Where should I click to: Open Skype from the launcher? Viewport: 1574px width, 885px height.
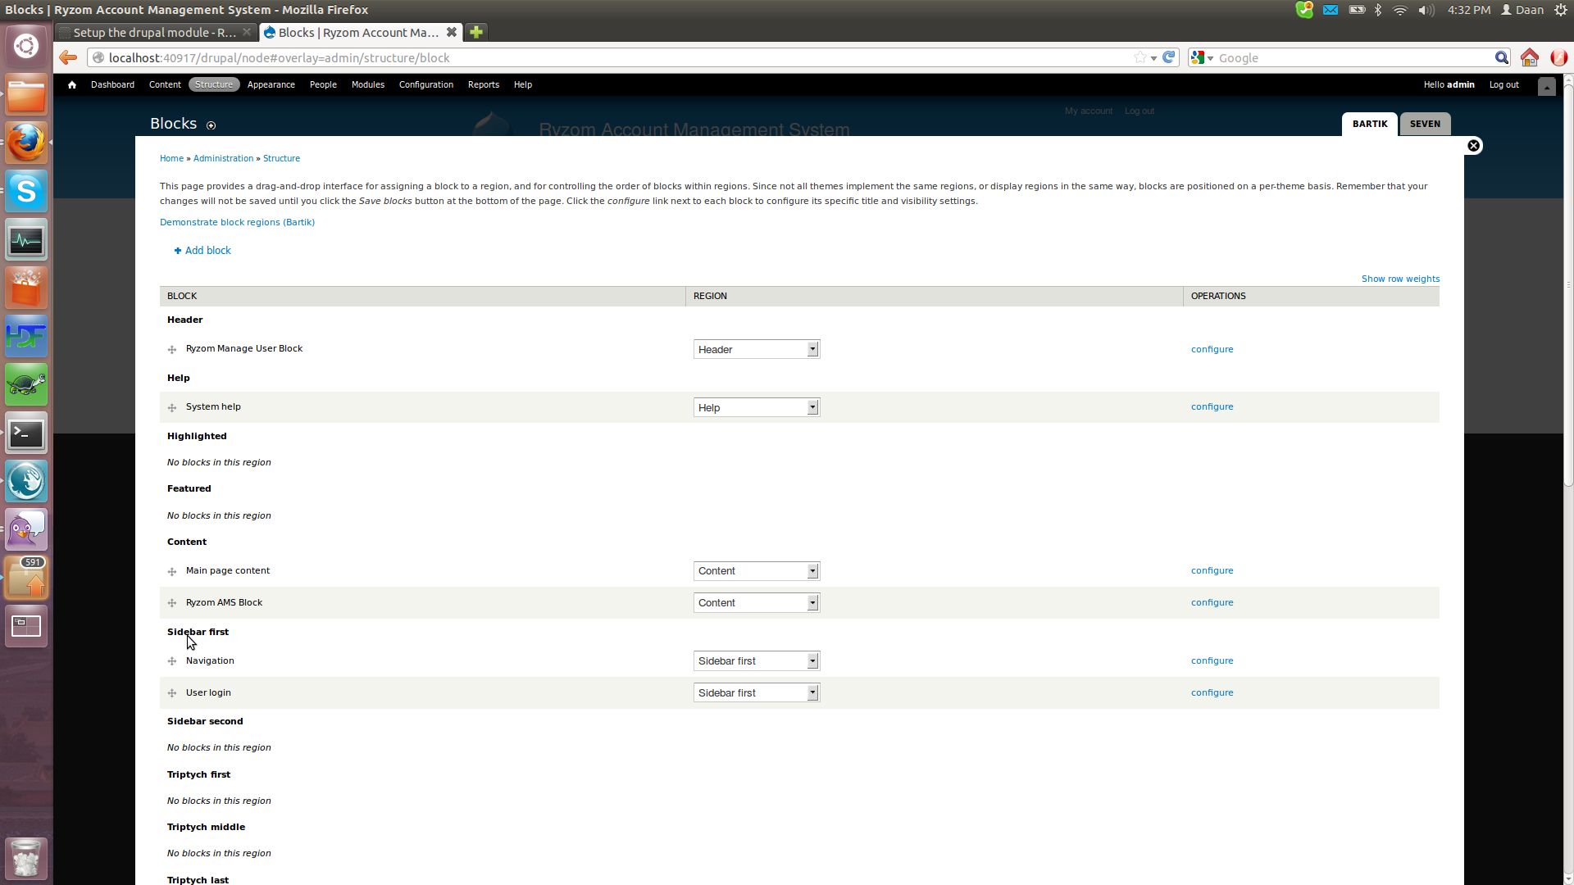(26, 192)
